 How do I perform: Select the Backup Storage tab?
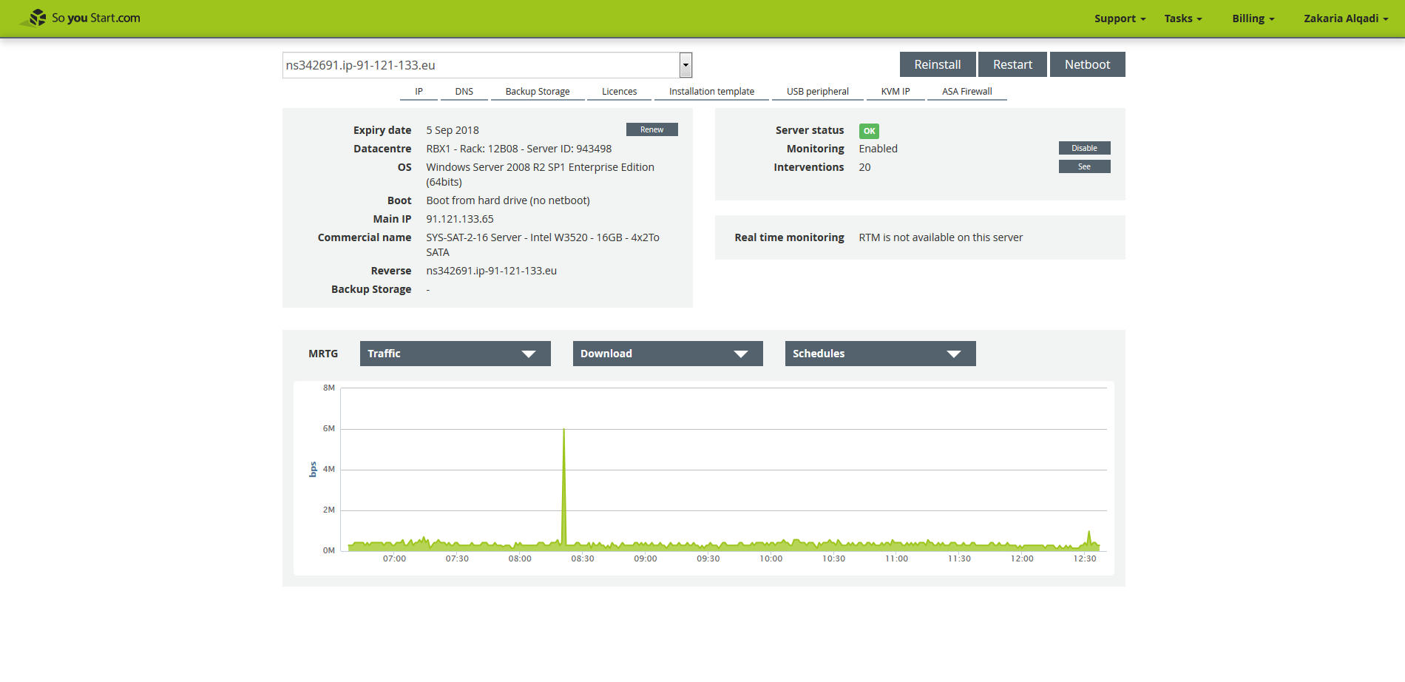click(x=538, y=92)
